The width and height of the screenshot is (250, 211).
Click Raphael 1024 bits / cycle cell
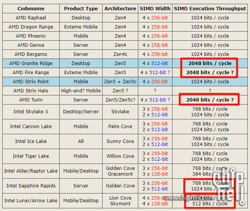(210, 18)
